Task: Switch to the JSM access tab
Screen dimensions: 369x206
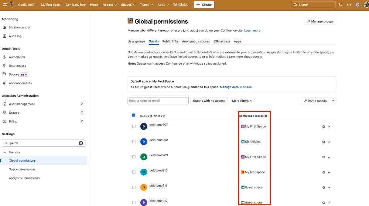Action: point(222,41)
